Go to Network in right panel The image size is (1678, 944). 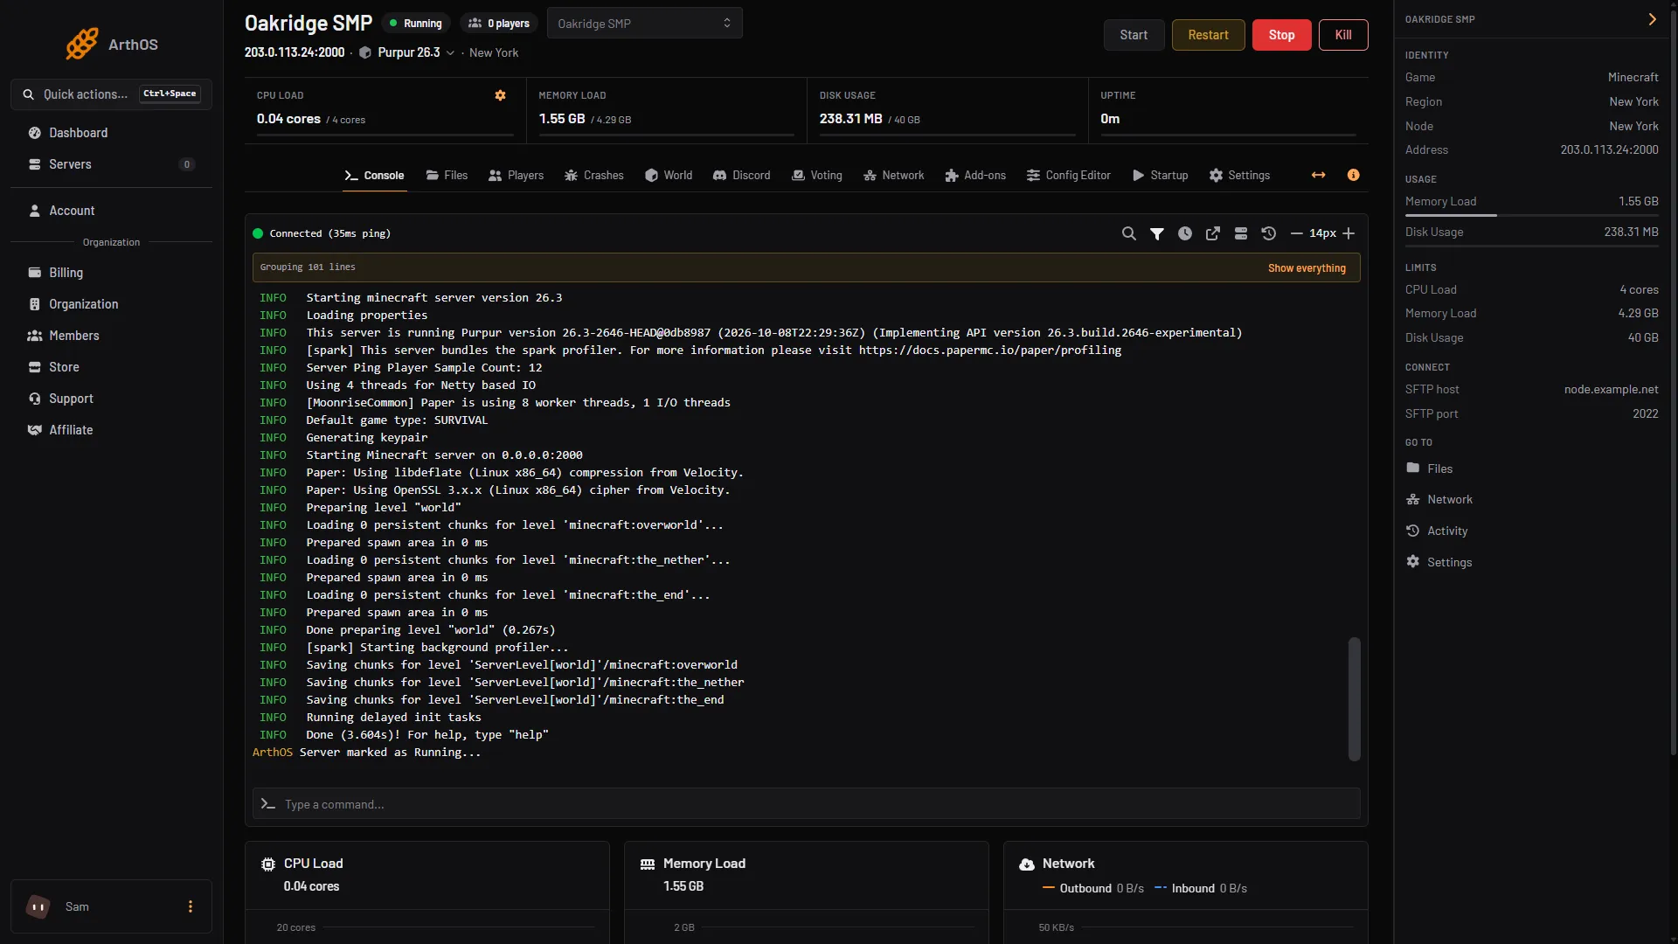1439,499
